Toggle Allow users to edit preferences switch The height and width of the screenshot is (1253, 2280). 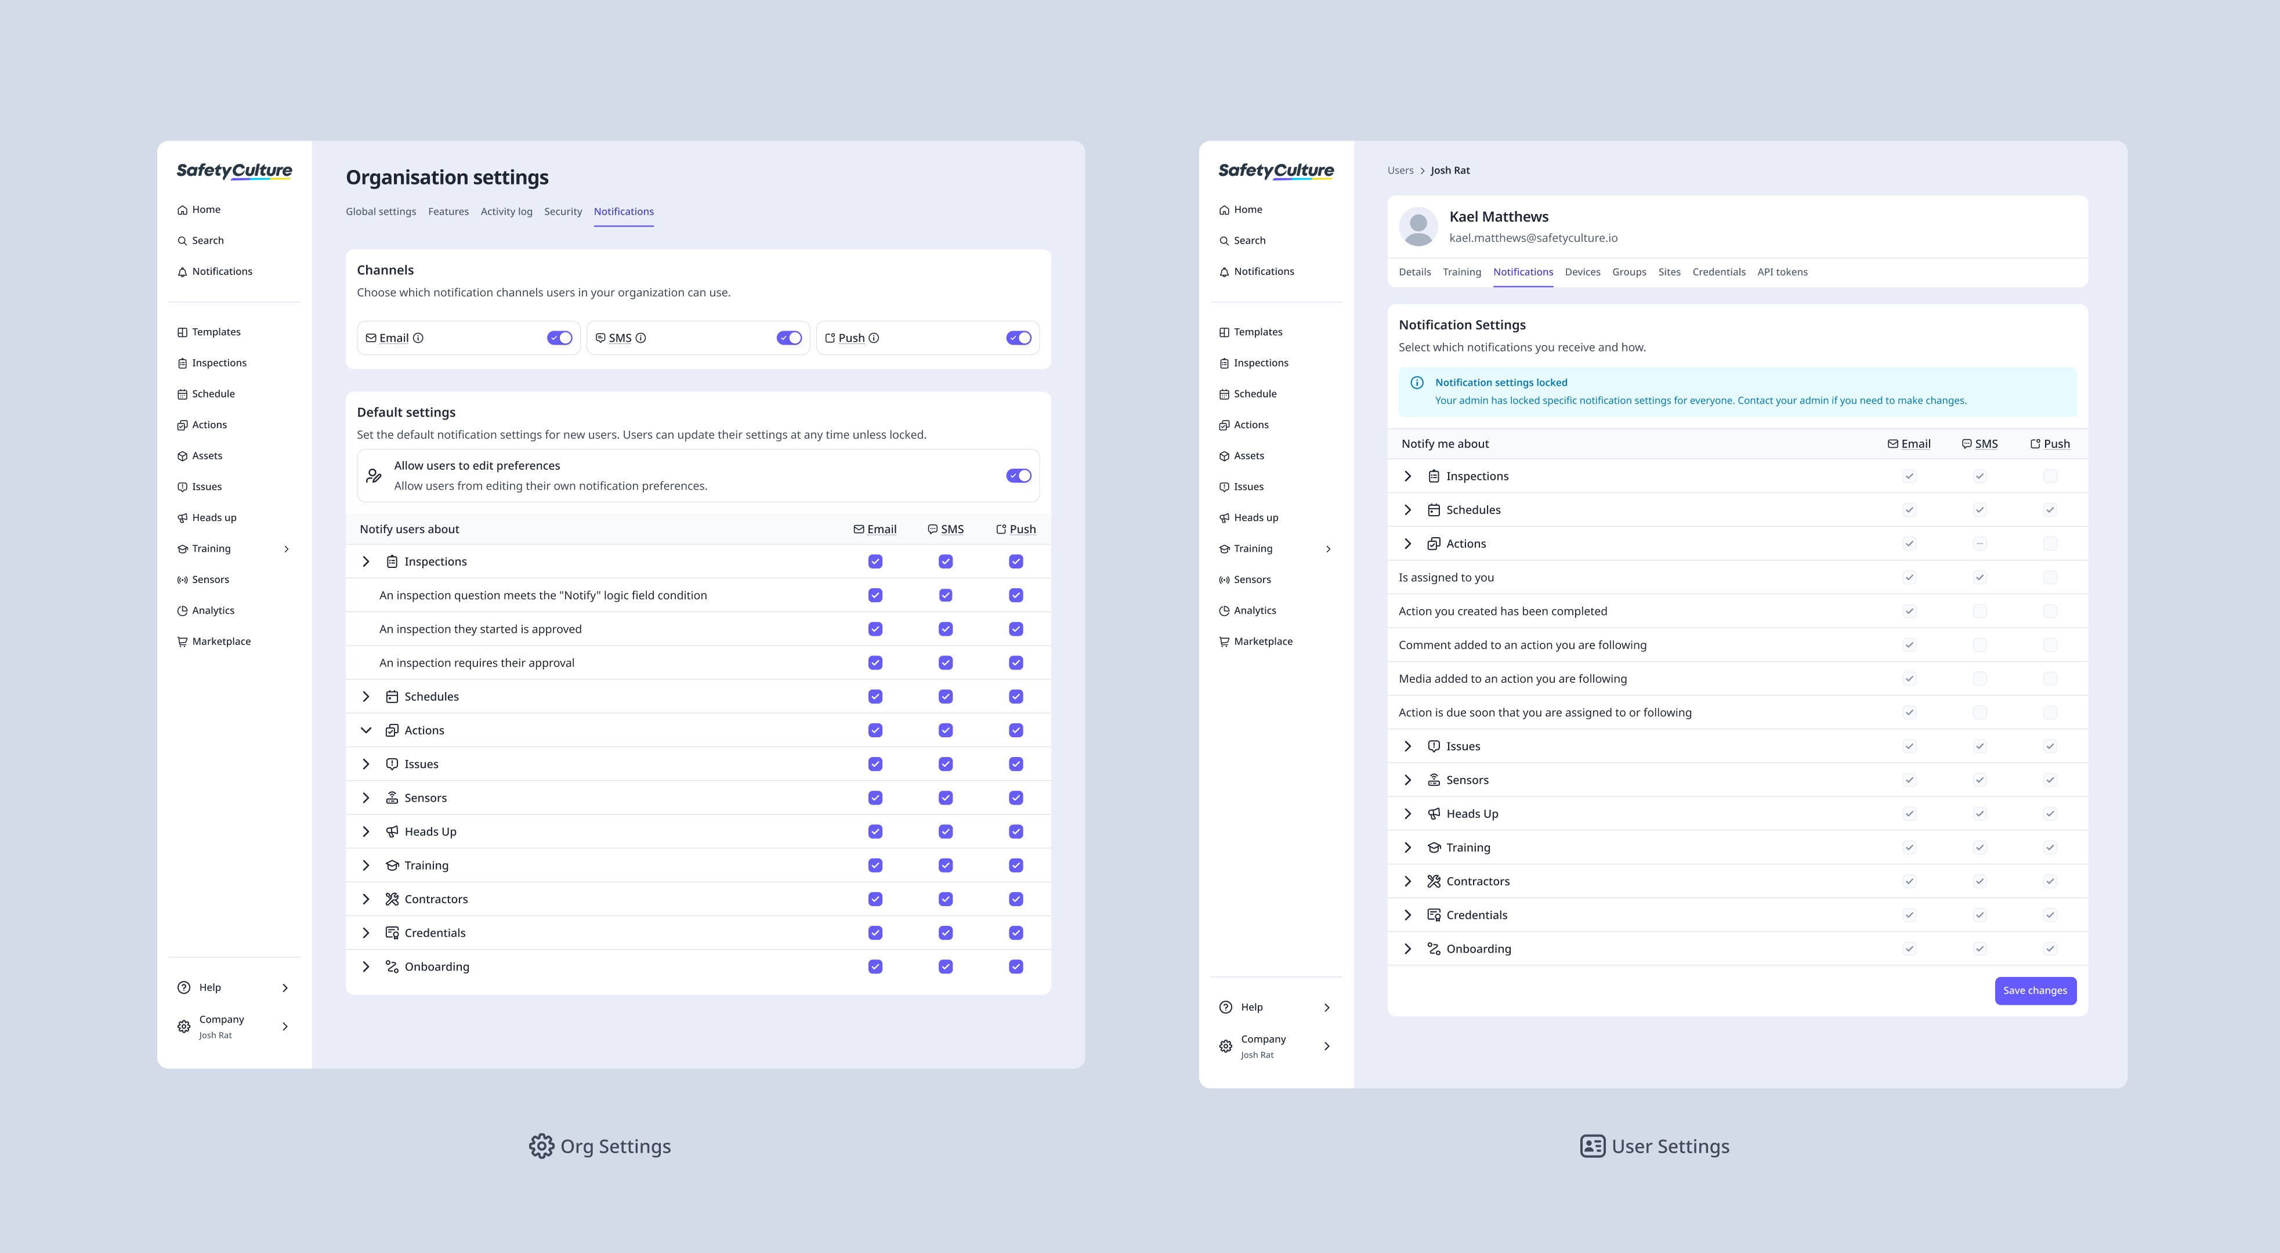(x=1019, y=476)
